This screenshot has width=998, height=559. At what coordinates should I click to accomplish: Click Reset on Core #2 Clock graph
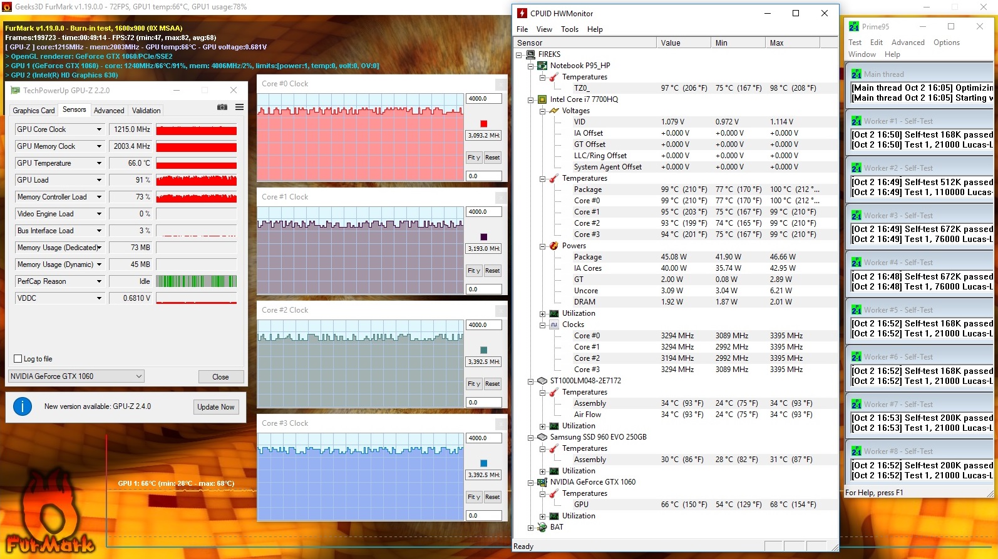[x=493, y=384]
